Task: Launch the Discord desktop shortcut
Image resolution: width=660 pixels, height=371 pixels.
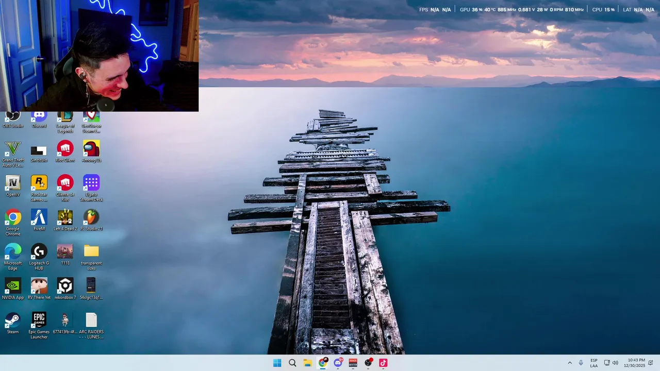Action: (x=39, y=120)
